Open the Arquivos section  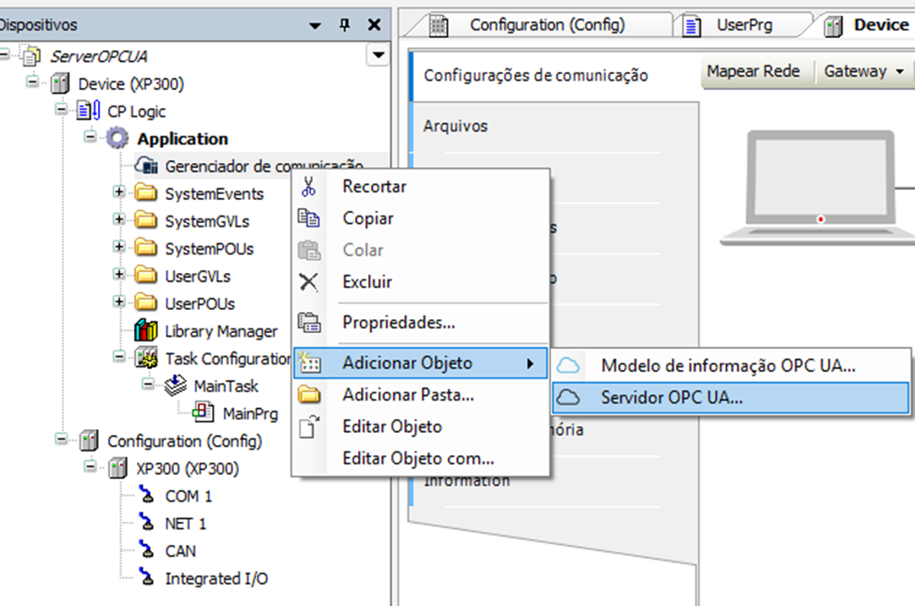coord(455,126)
